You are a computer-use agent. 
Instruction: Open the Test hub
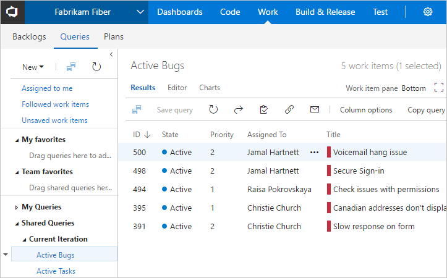pyautogui.click(x=380, y=12)
